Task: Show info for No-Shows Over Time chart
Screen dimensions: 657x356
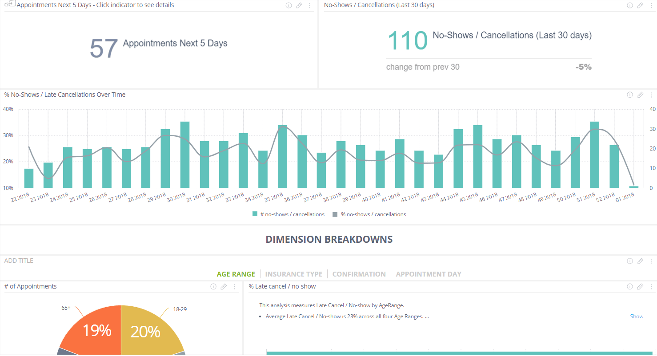Action: [x=630, y=95]
